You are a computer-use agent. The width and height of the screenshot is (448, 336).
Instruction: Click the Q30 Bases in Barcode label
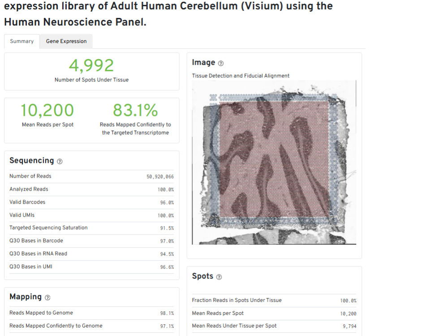36,240
